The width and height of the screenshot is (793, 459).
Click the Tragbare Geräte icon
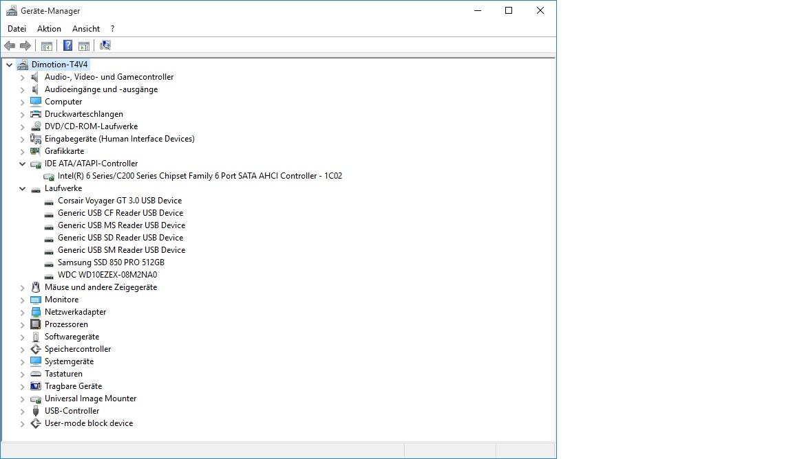[35, 386]
